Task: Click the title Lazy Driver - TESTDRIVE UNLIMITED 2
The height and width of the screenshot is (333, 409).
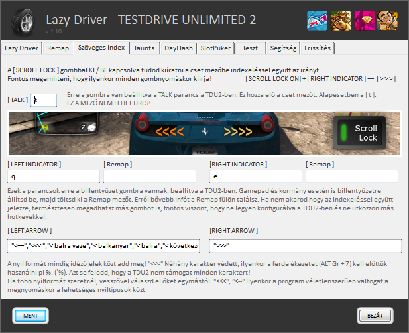Action: (150, 20)
